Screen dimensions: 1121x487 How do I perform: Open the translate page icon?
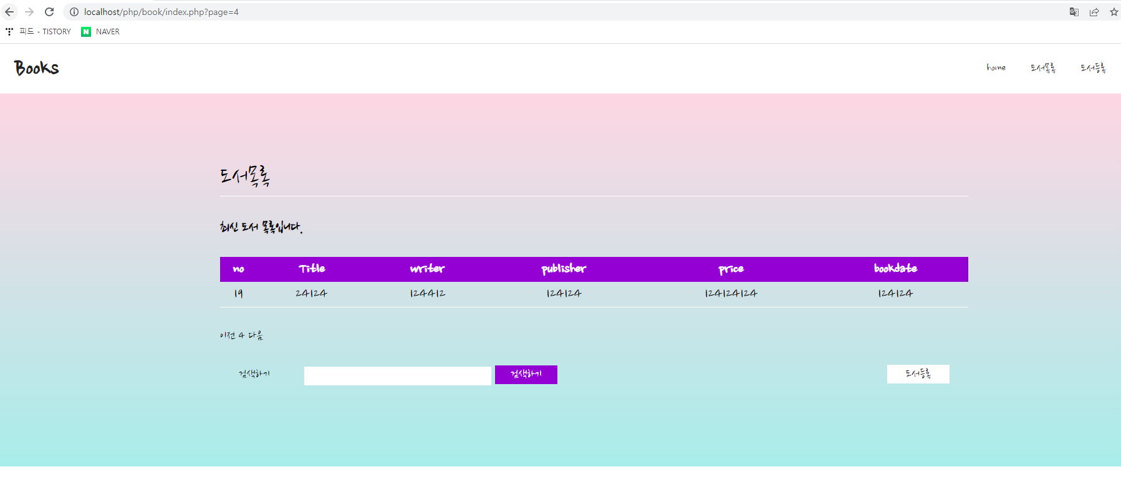pyautogui.click(x=1074, y=12)
